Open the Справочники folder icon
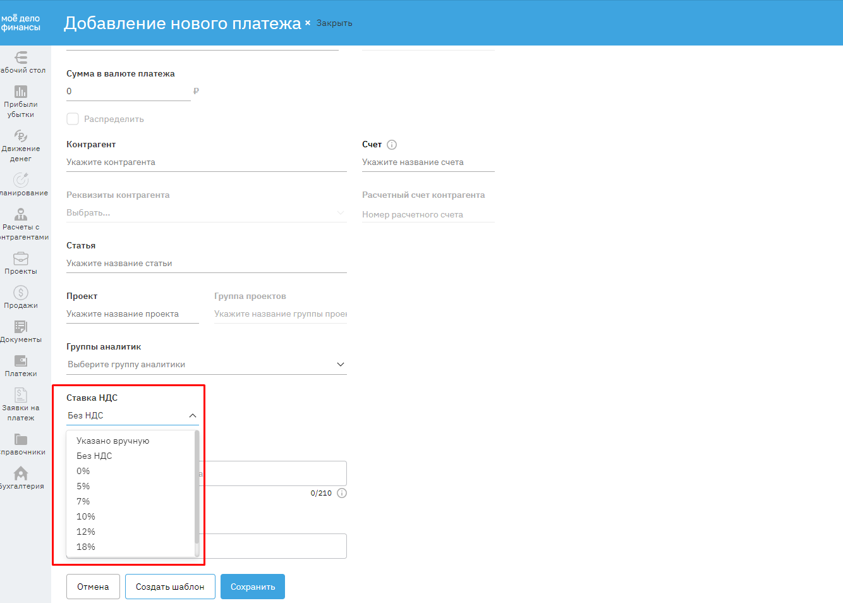Viewport: 843px width, 603px height. point(21,439)
